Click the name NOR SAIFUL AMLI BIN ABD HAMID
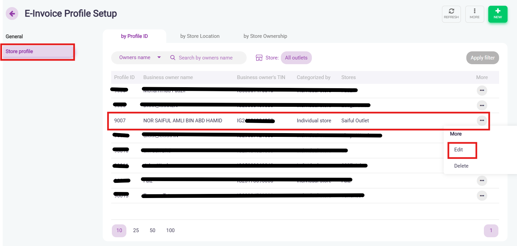 point(183,121)
